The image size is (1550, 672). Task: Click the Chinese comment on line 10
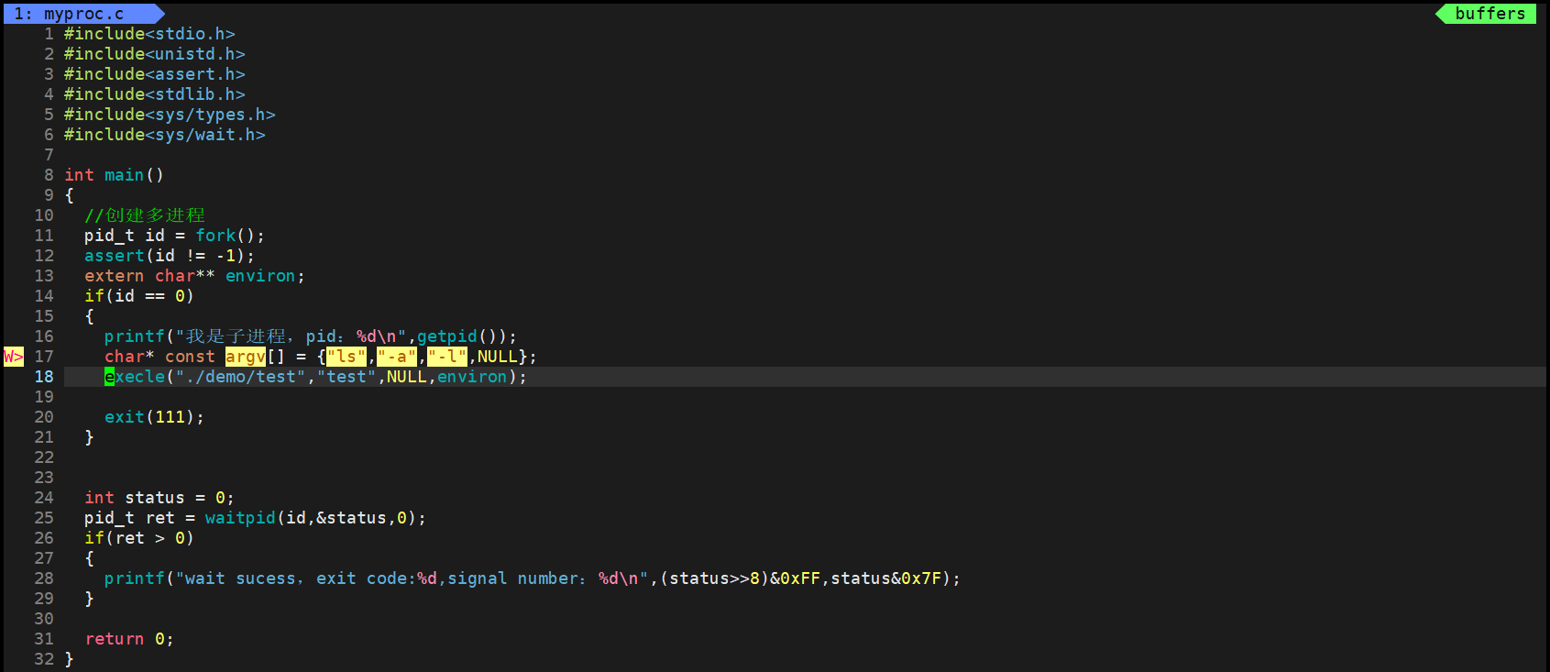click(x=145, y=215)
